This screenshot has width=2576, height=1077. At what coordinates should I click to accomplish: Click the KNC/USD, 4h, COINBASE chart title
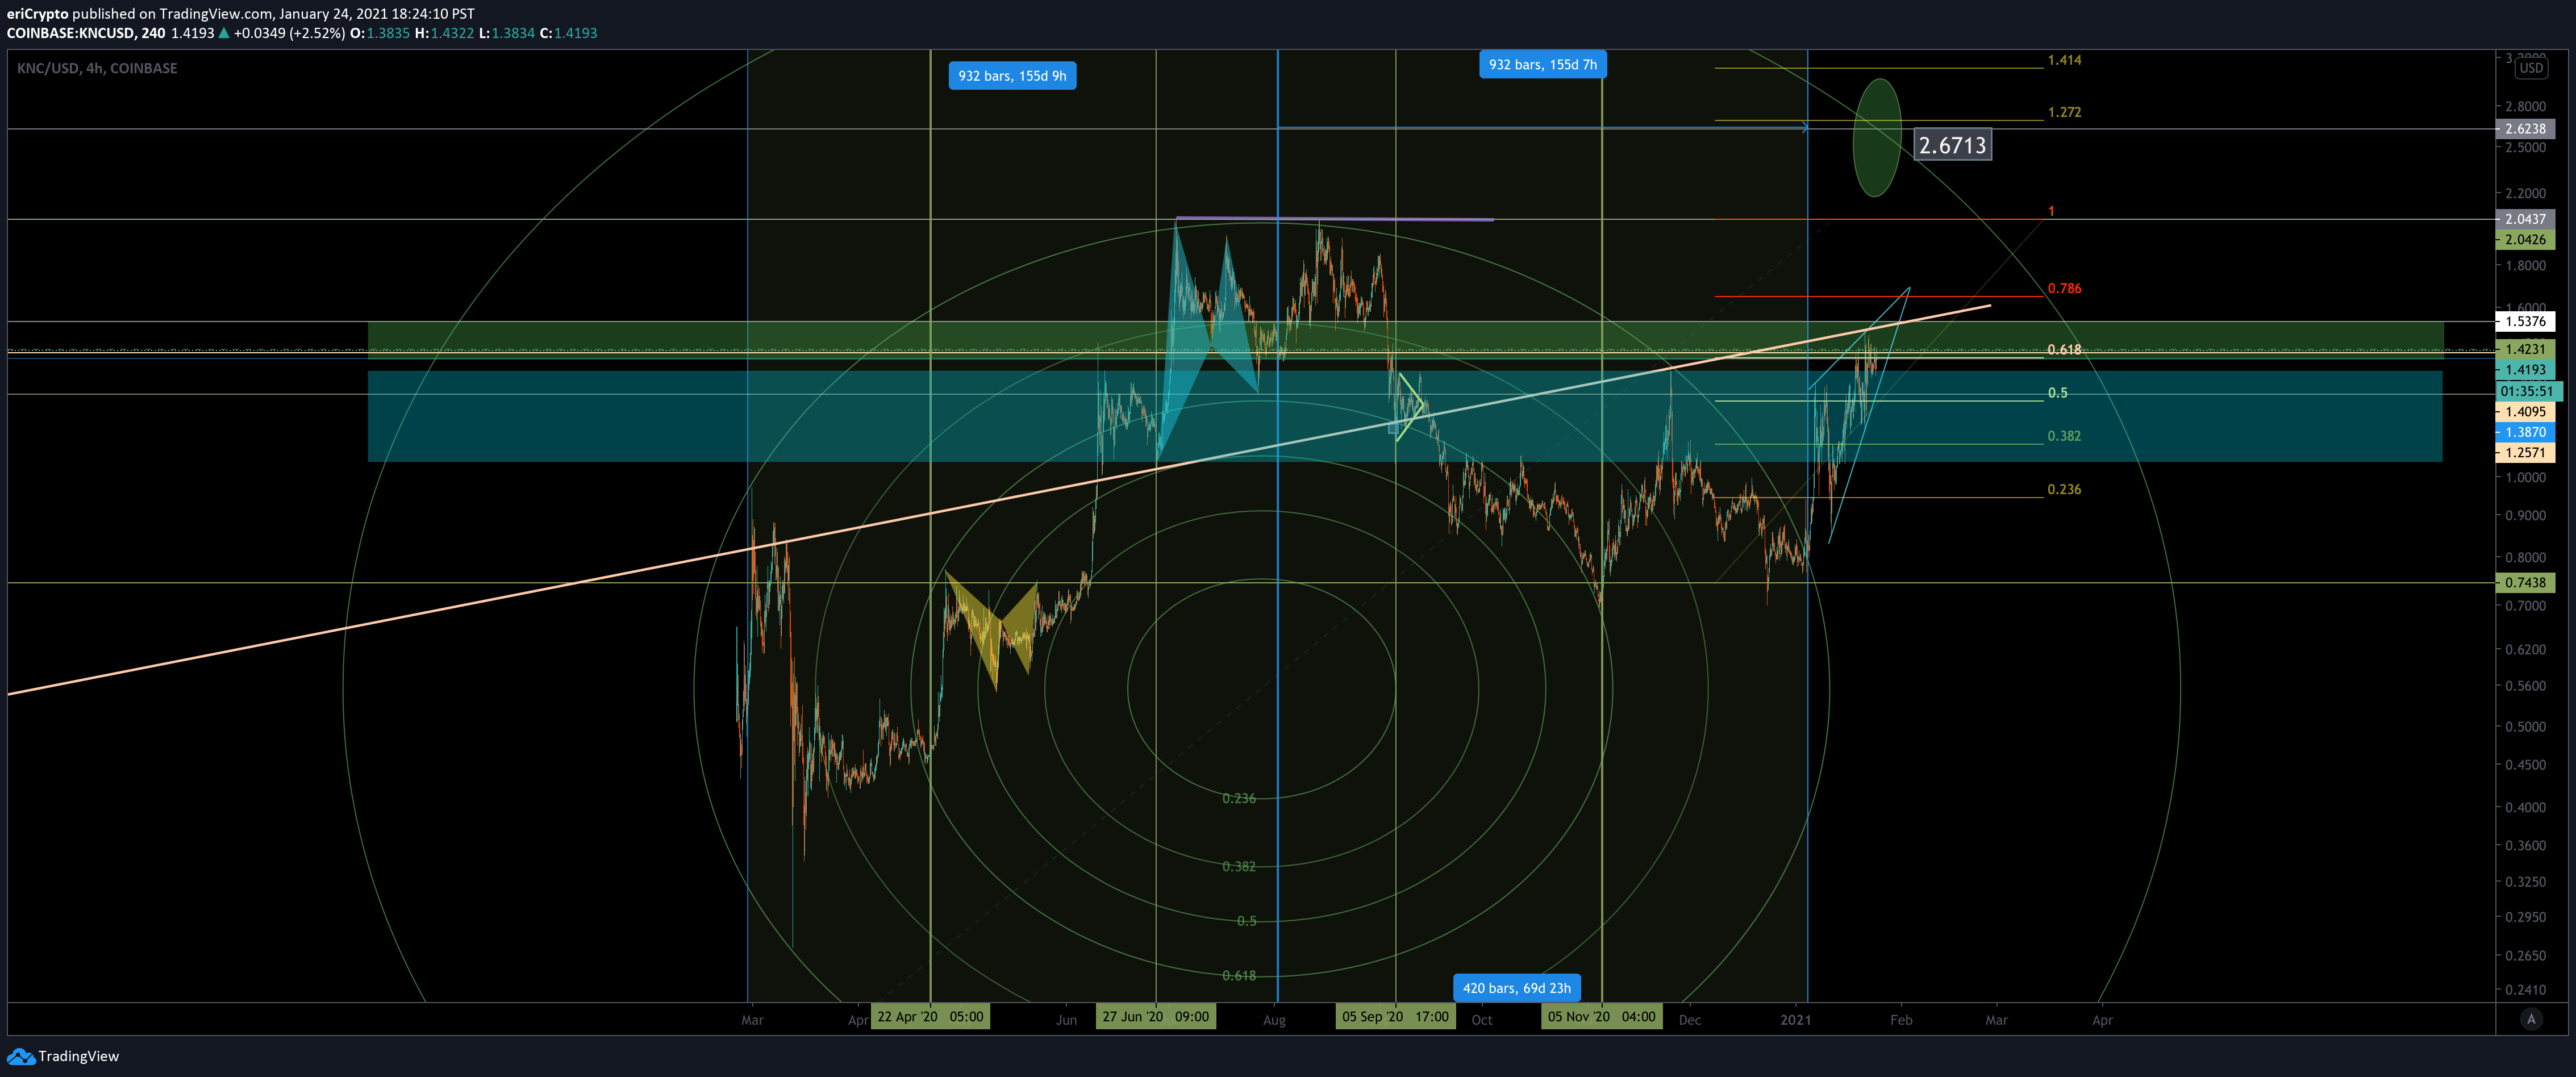97,68
